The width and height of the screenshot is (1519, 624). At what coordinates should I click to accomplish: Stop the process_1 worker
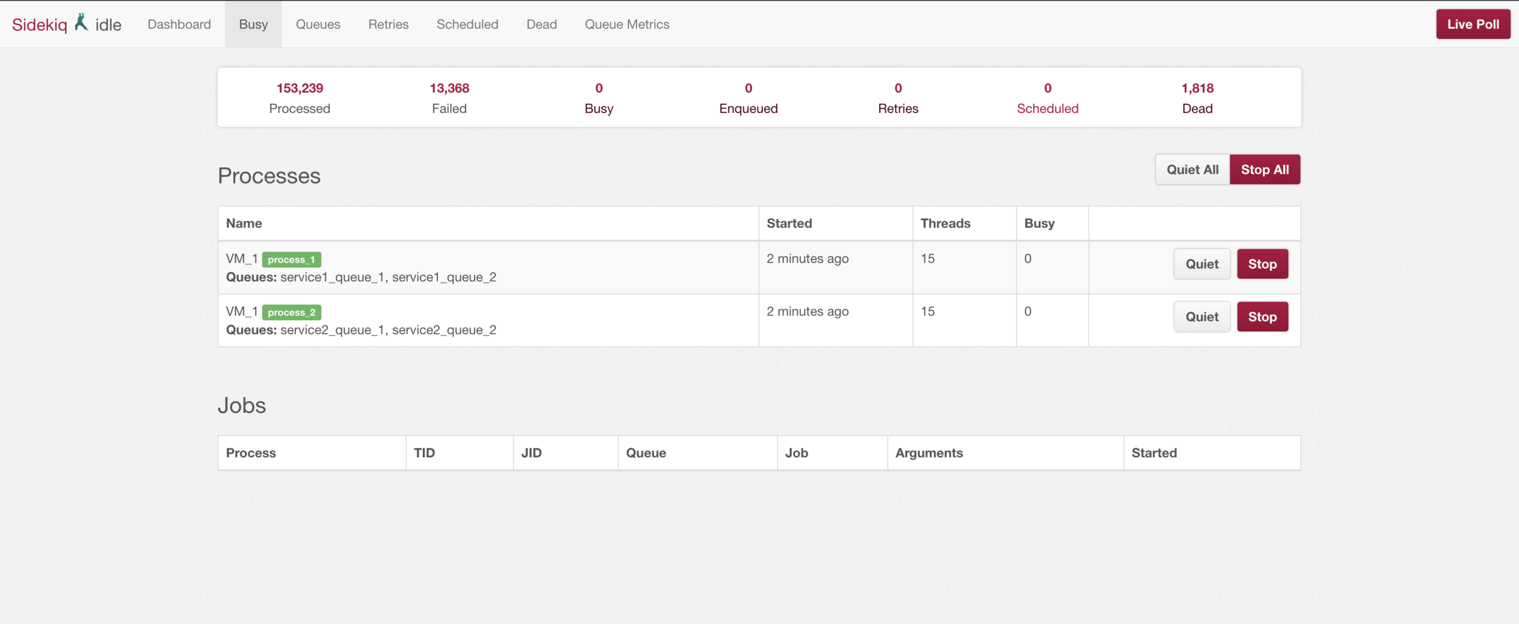(1263, 264)
